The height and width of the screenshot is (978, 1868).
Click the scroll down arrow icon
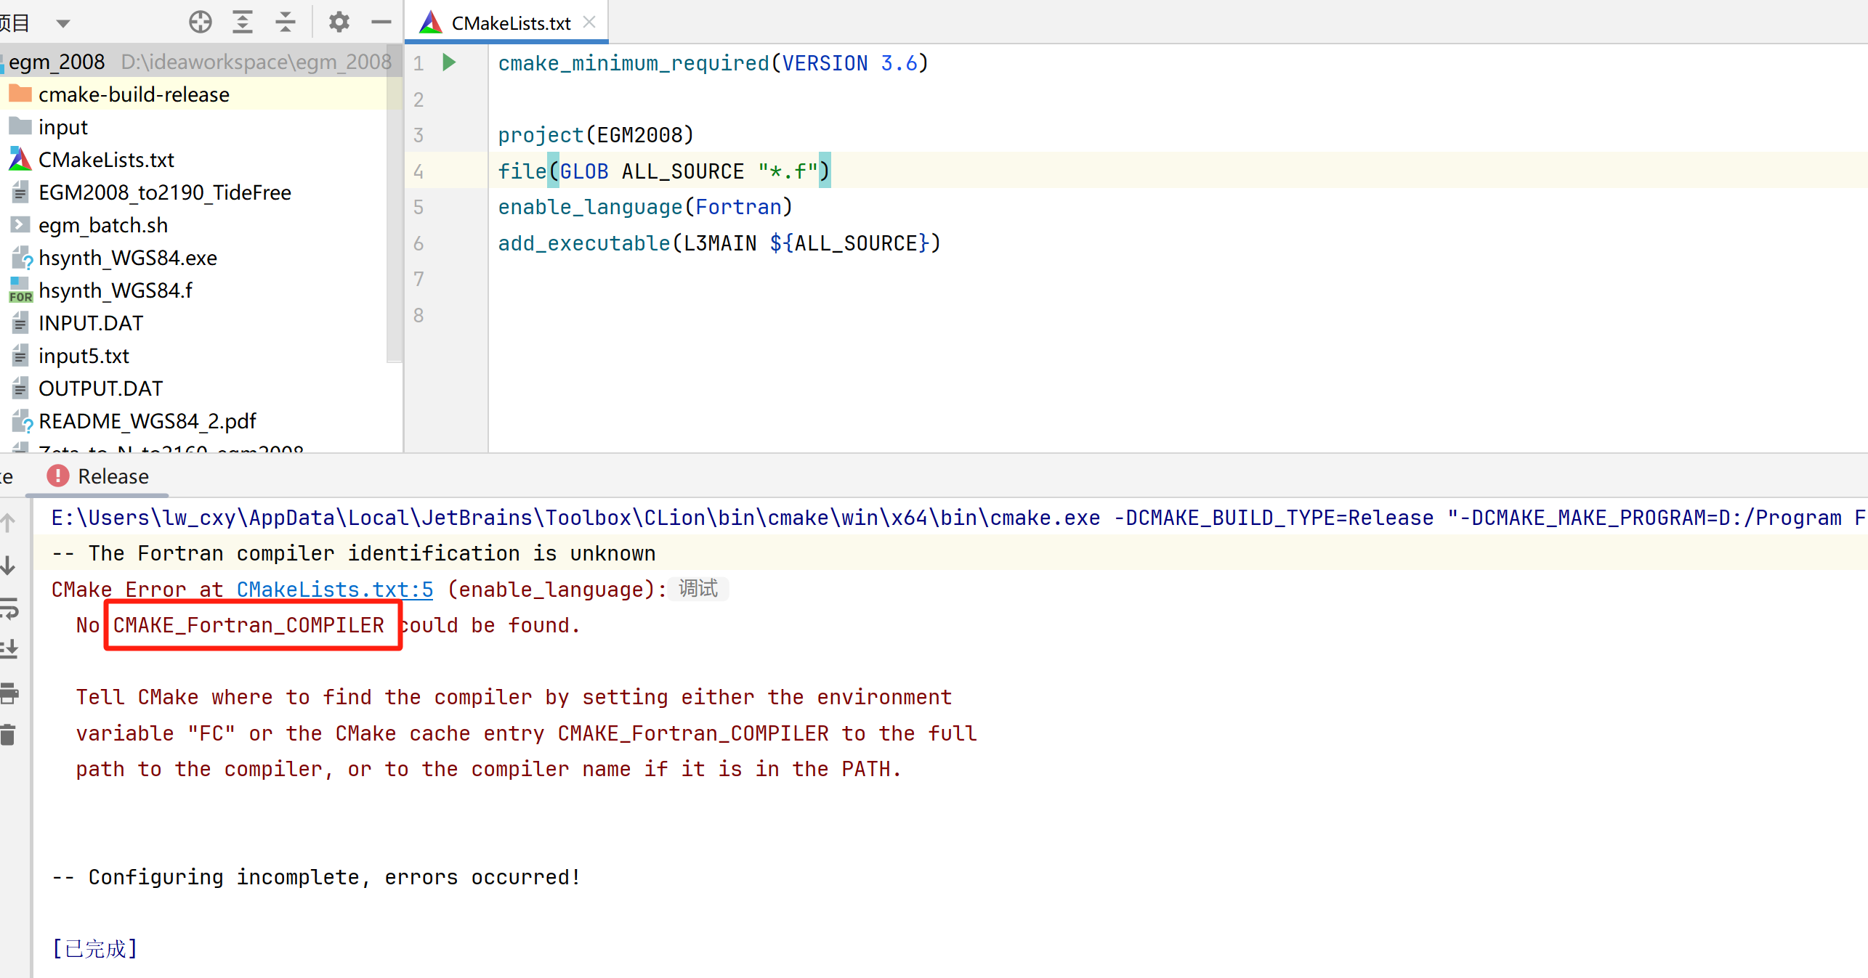(8, 565)
